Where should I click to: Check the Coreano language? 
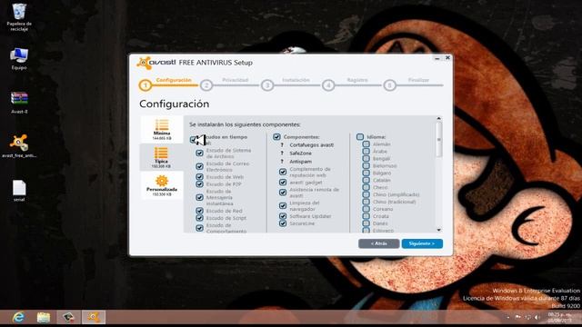click(366, 209)
